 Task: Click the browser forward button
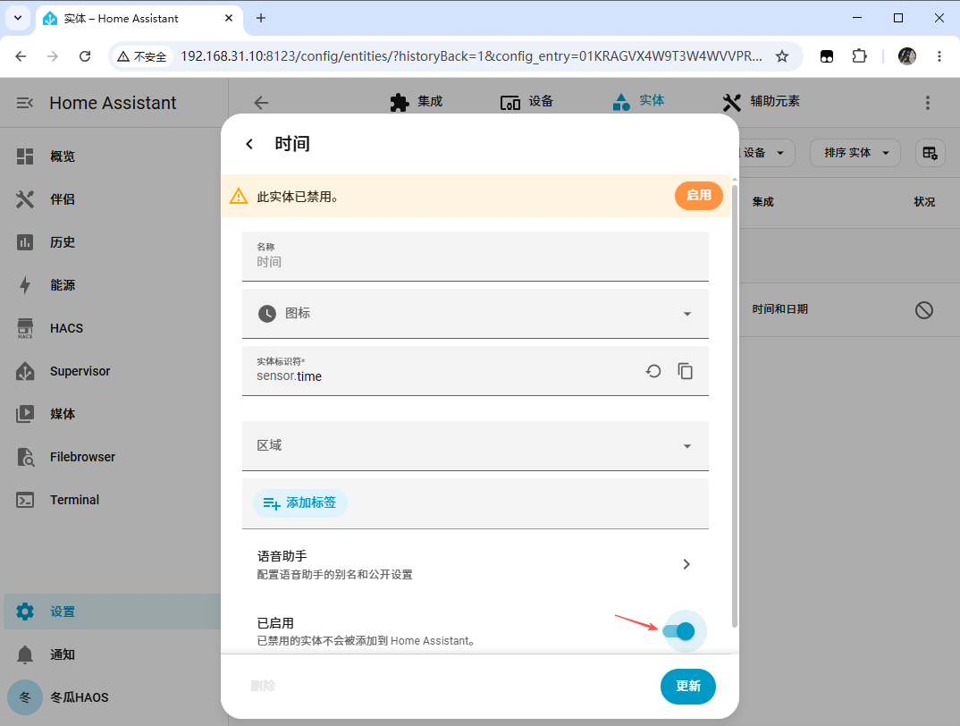click(x=53, y=56)
